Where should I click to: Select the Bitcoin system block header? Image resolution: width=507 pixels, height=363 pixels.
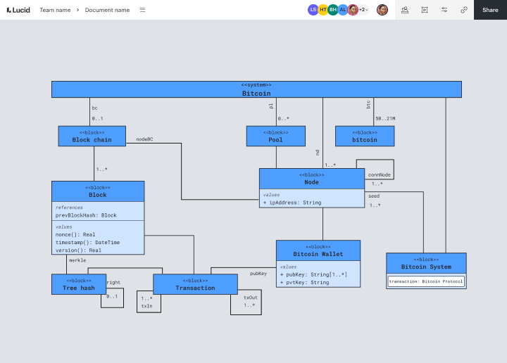(x=256, y=89)
